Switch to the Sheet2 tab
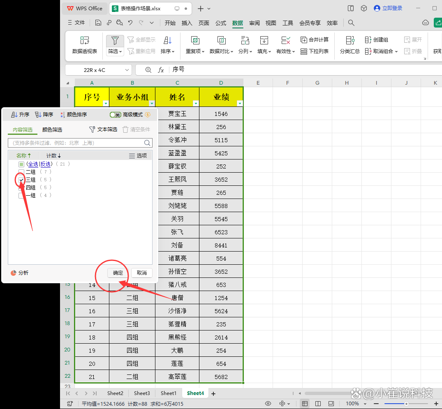 115,393
